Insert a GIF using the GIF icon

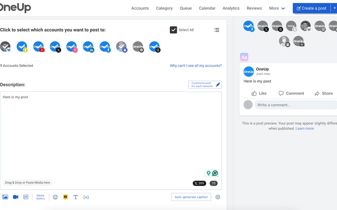click(26, 197)
